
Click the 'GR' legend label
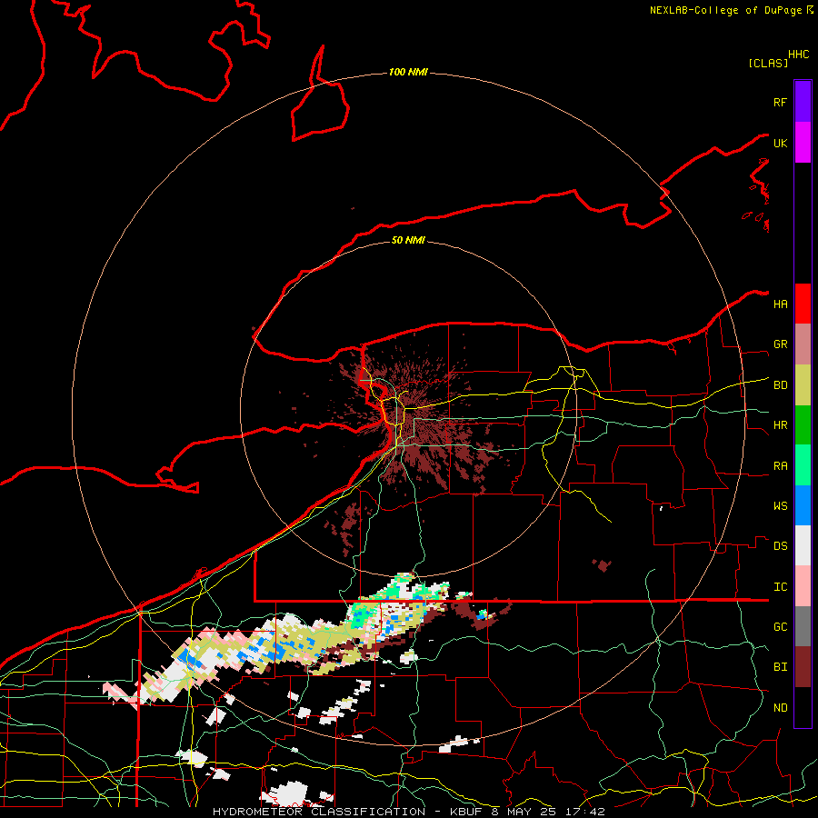tap(780, 344)
